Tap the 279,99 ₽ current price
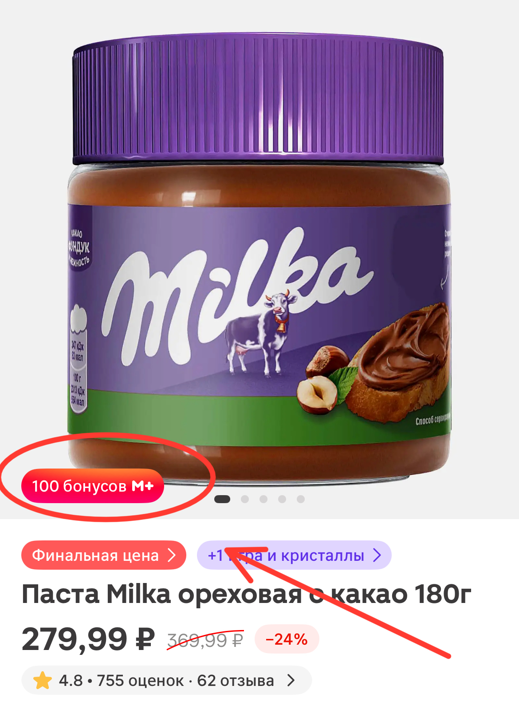Screen dimensions: 519x713 coord(88,639)
